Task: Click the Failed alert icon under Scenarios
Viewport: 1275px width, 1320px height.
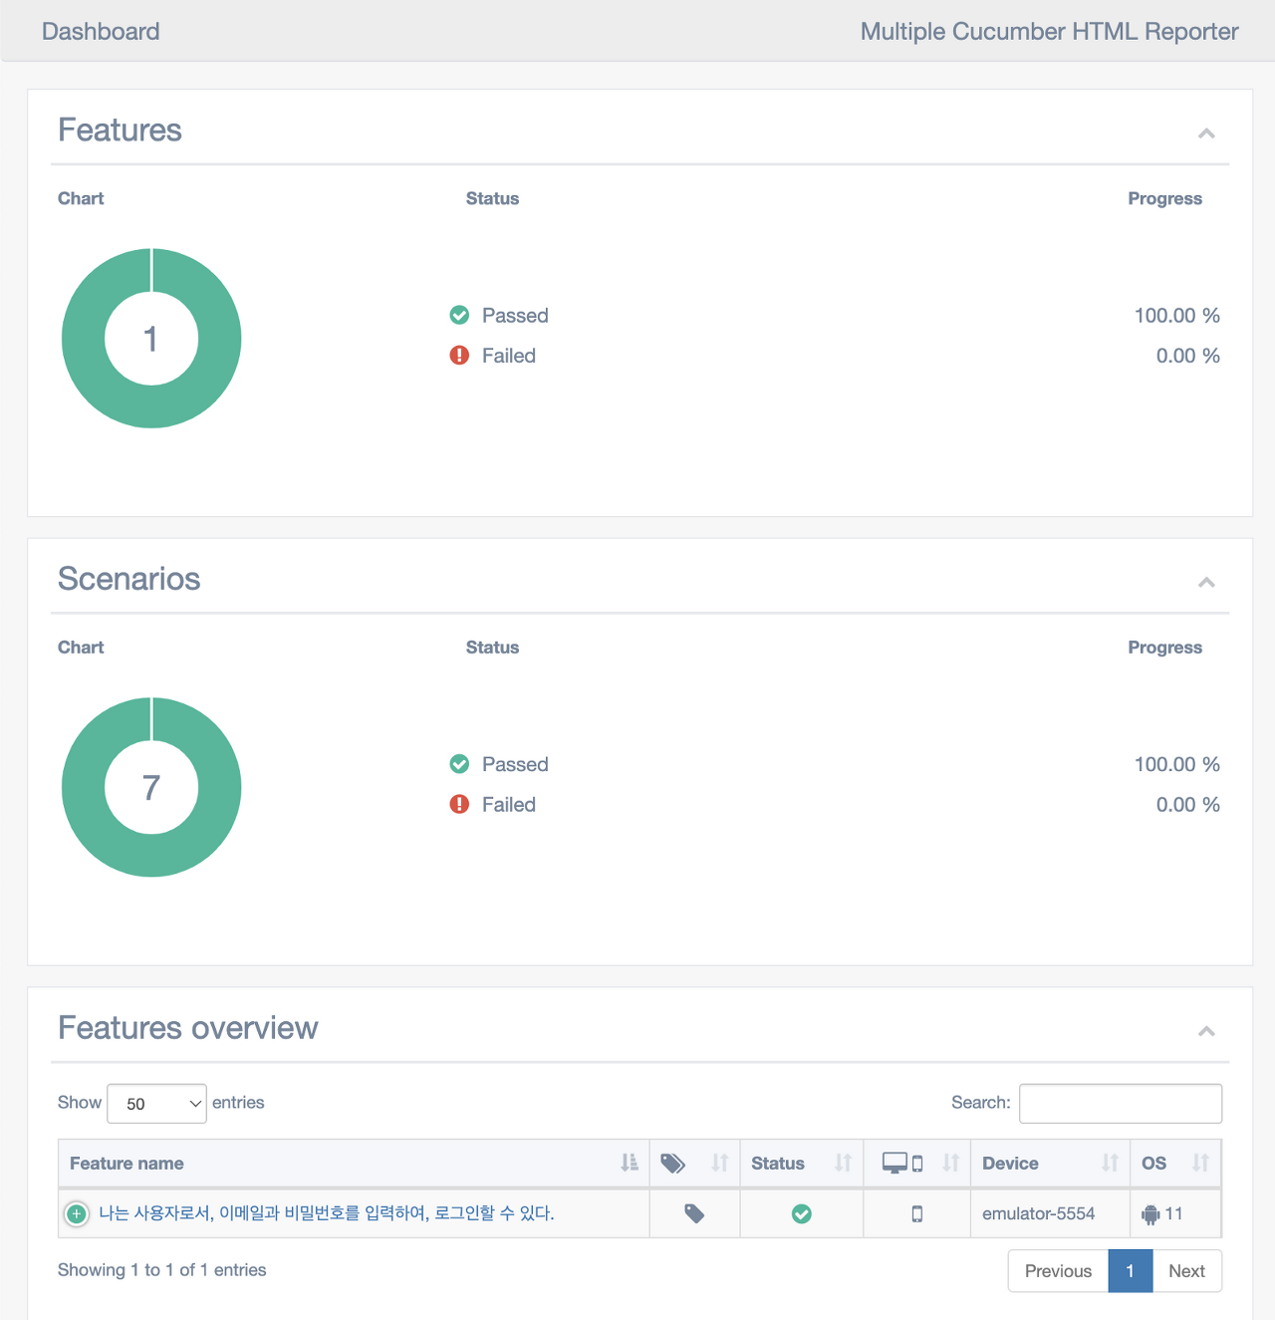Action: click(x=459, y=804)
